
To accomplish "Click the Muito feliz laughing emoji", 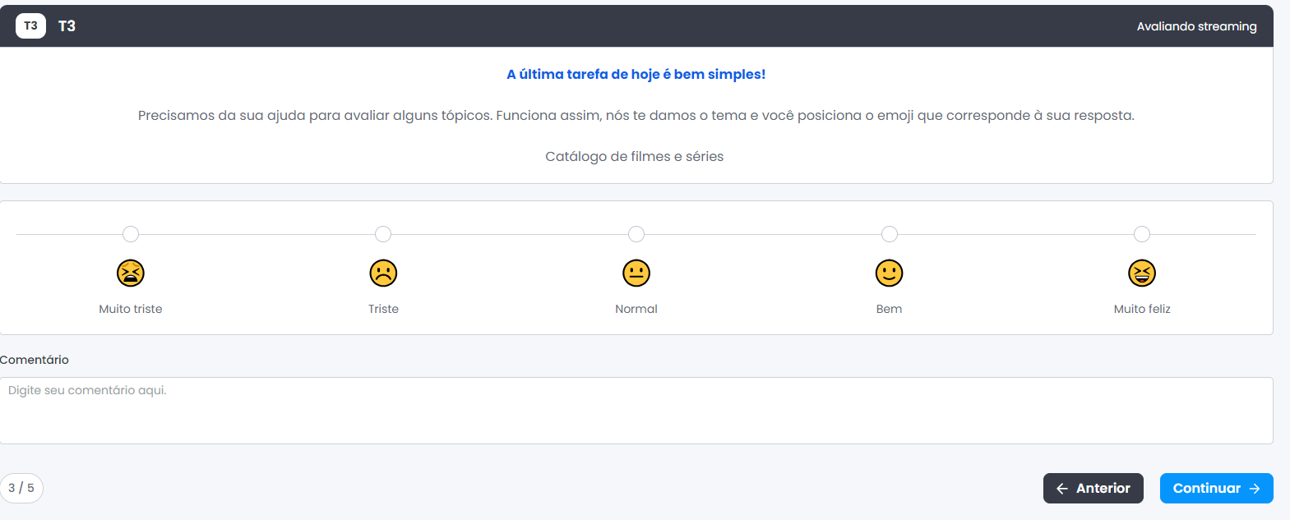I will (1142, 273).
